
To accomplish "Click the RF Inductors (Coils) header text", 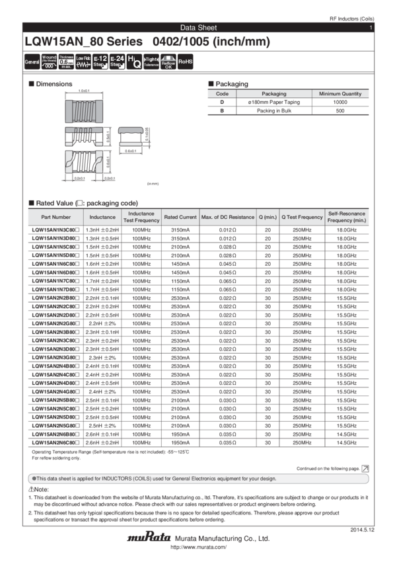I will [351, 19].
